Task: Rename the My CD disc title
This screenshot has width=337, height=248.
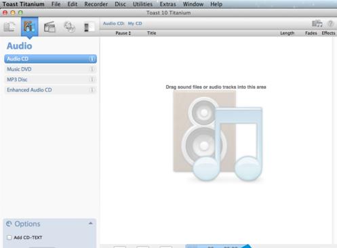Action: tap(135, 24)
